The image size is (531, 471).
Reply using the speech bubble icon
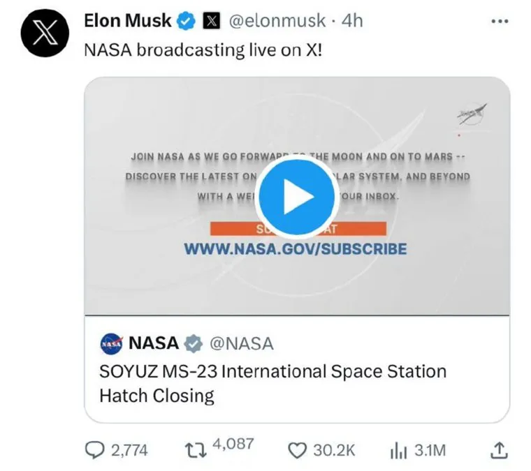(94, 451)
